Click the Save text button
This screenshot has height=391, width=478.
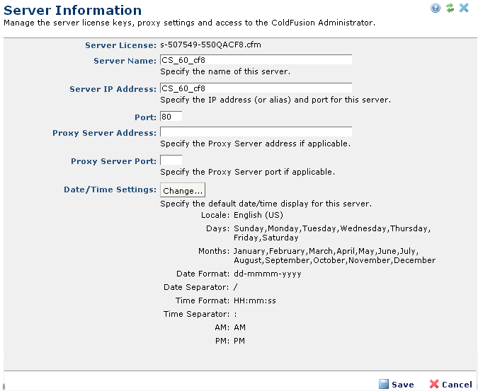[402, 385]
